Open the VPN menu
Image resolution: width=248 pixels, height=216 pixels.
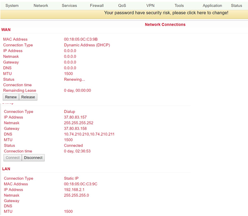point(150,6)
